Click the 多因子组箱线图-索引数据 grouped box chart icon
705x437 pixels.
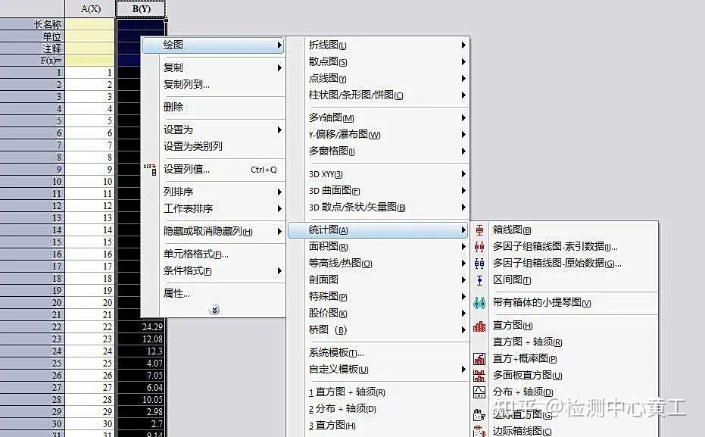(x=479, y=247)
